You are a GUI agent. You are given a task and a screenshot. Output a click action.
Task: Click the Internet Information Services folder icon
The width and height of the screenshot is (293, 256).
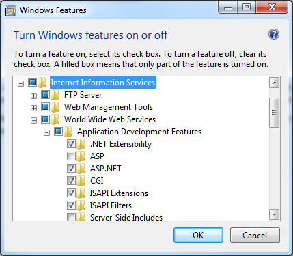pyautogui.click(x=42, y=83)
